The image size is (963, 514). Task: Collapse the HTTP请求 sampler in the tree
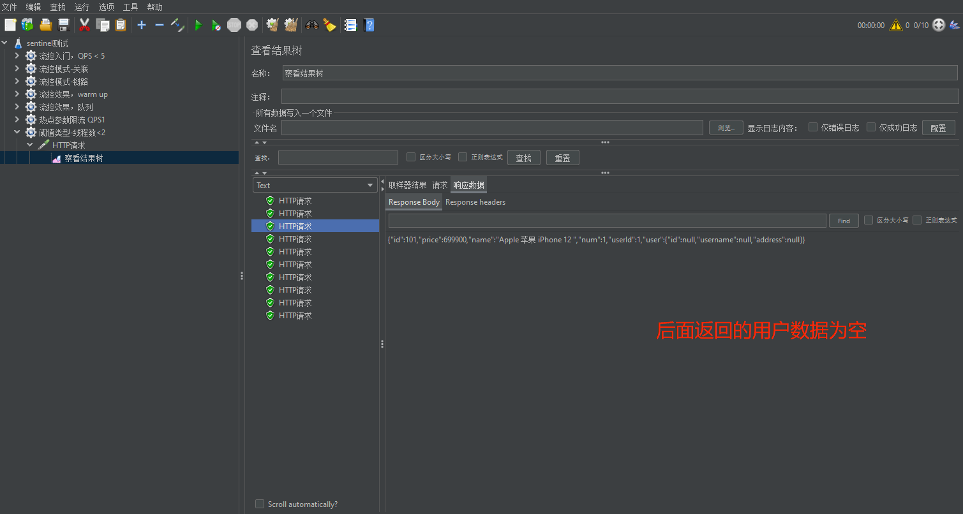pos(30,145)
